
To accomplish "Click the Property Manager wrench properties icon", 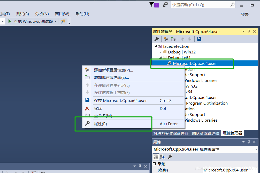I will pos(157,39).
